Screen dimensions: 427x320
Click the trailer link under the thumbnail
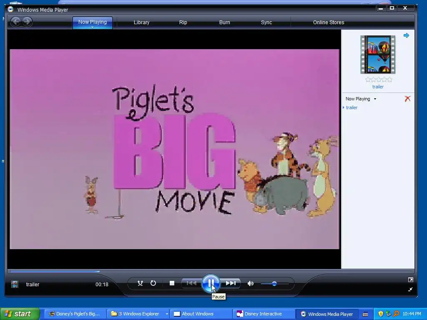[x=378, y=87]
